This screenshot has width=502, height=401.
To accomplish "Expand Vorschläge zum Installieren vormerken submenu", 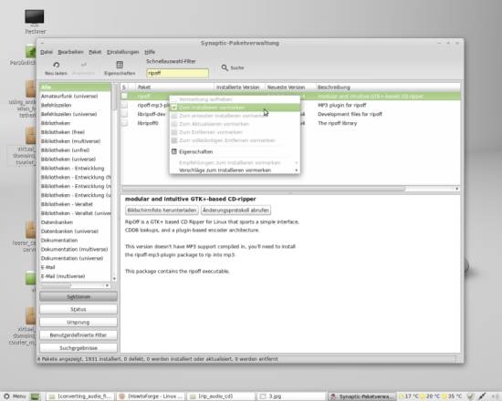I will 297,170.
